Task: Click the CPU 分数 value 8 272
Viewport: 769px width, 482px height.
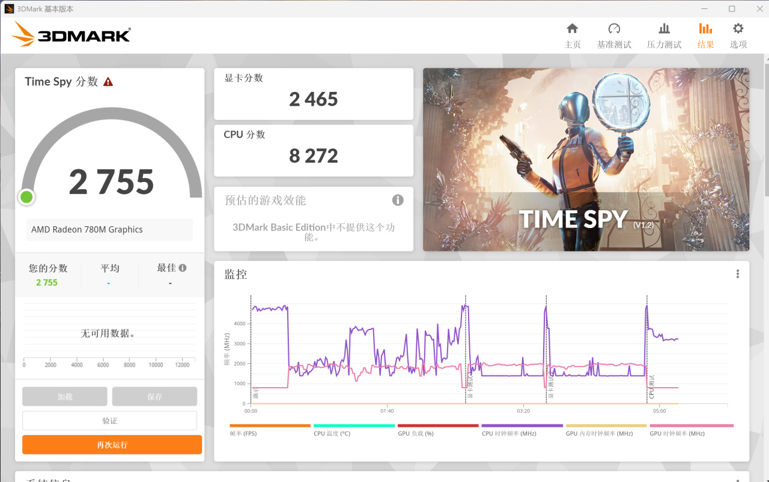Action: [314, 156]
